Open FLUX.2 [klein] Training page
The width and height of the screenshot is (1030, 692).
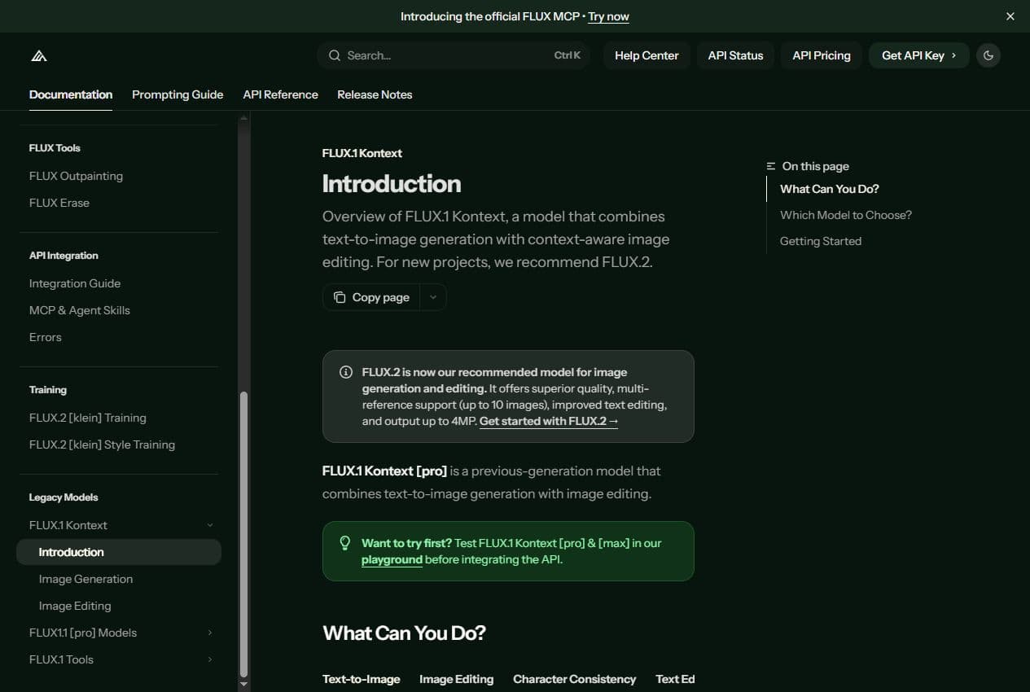point(88,418)
